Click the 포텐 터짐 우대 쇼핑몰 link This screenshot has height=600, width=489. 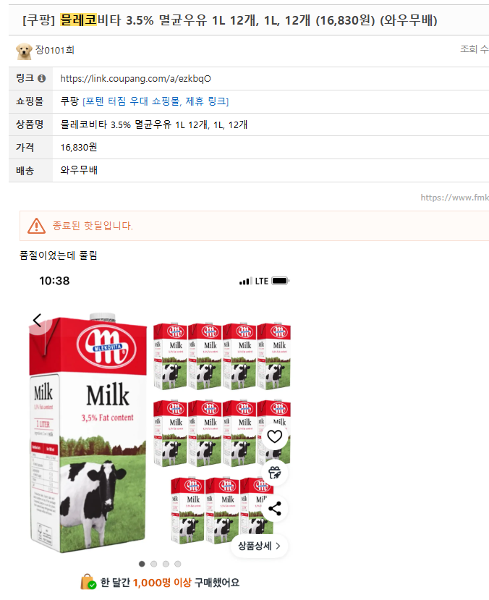156,101
